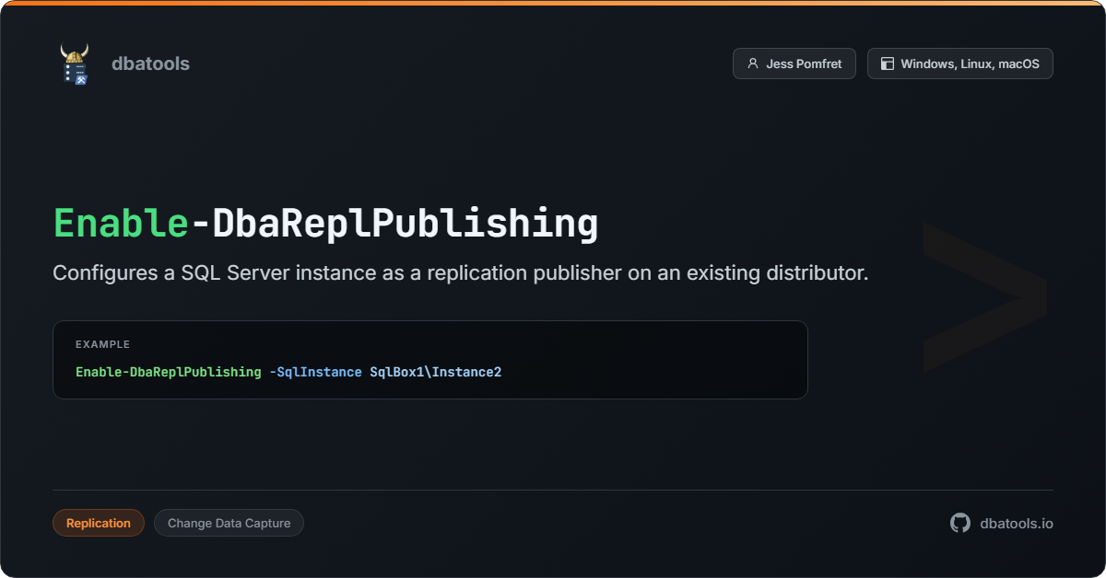Image resolution: width=1106 pixels, height=578 pixels.
Task: Click the Enable-DbaReplPublishing heading
Action: tap(325, 224)
